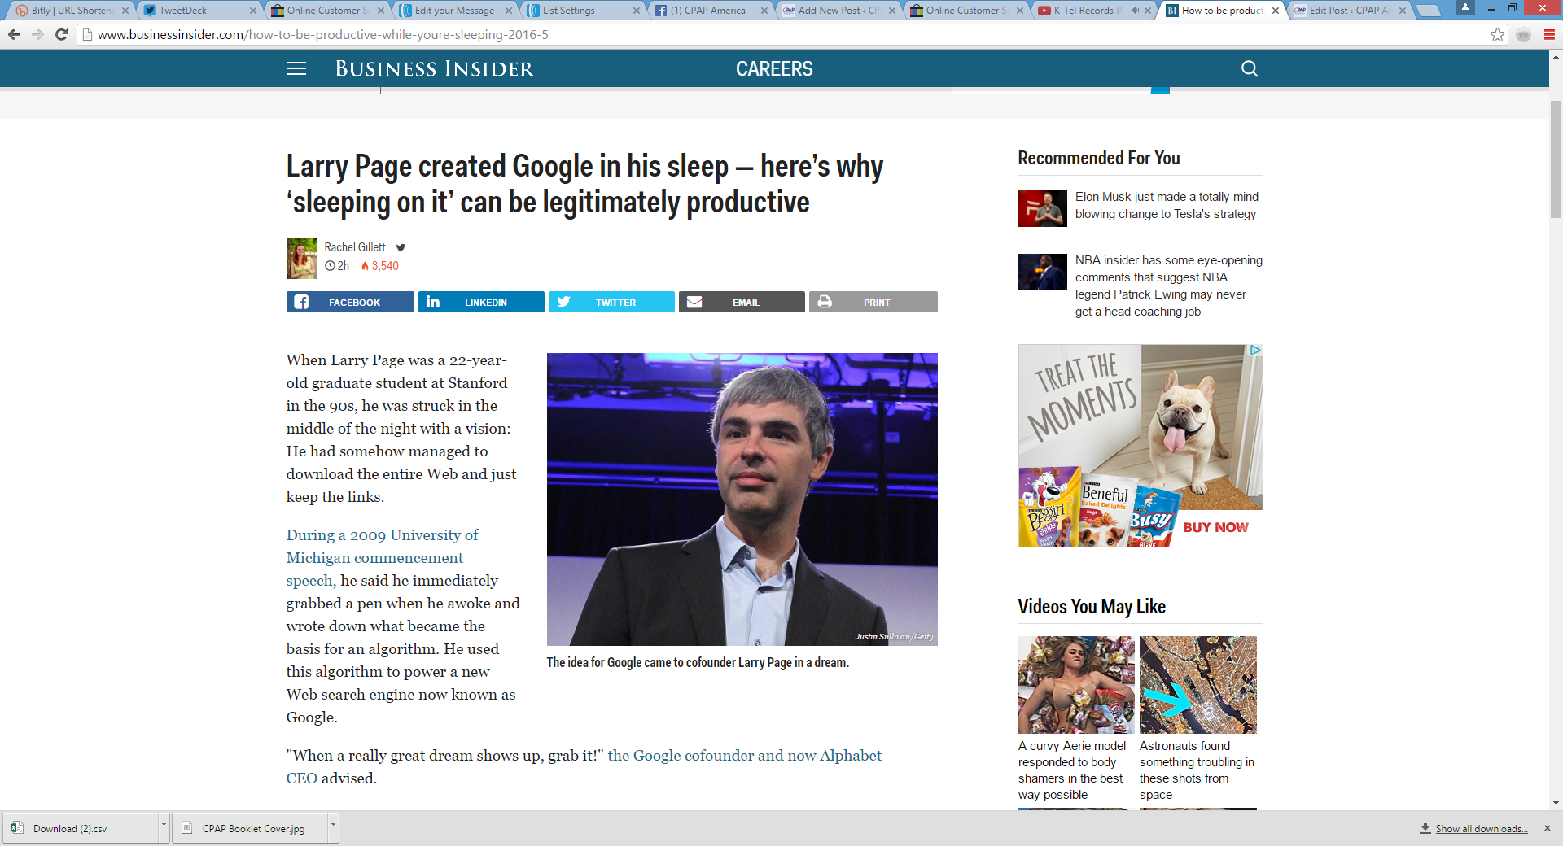Screen dimensions: 1563x846
Task: Click the AdChoices icon on Beneful ad
Action: (x=1255, y=351)
